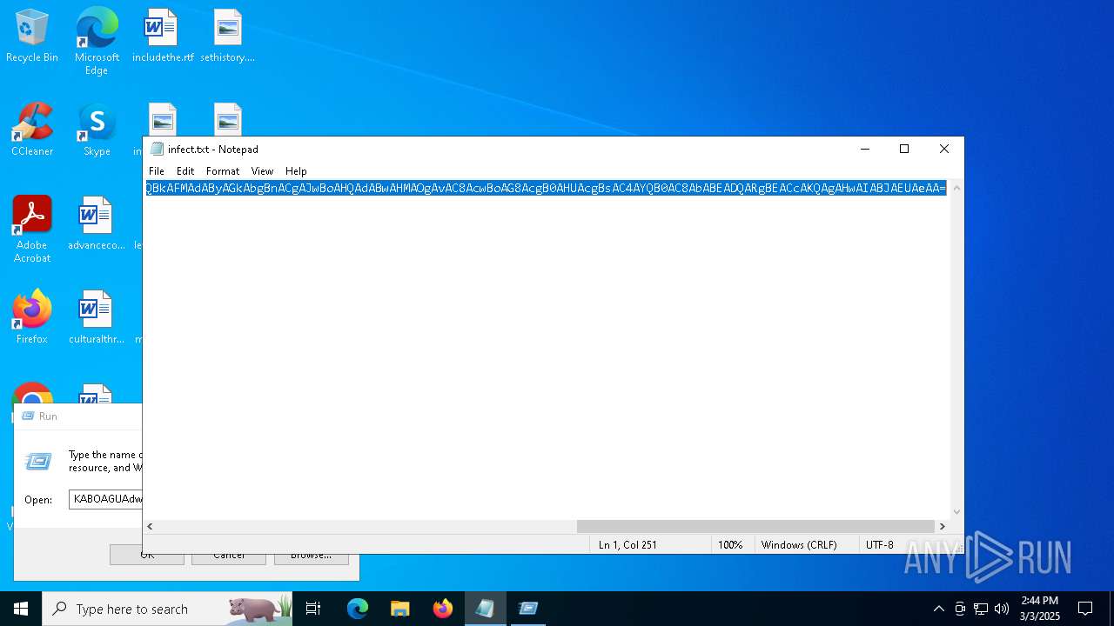This screenshot has width=1114, height=626.
Task: Click the 100% zoom status entry
Action: coord(730,545)
